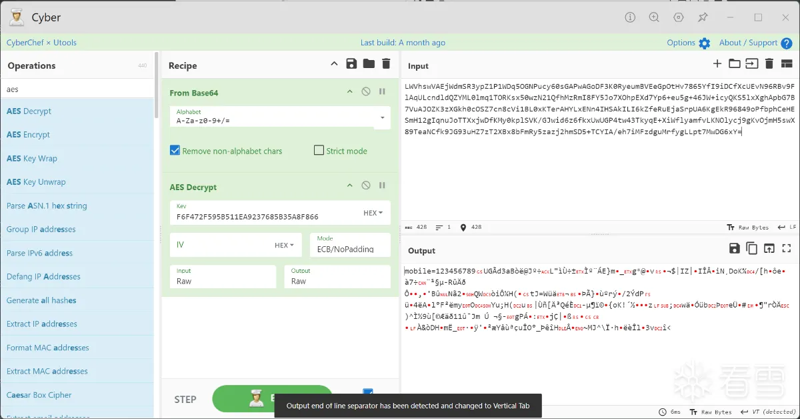Open the Base64 Alphabet dropdown
The width and height of the screenshot is (800, 419).
pyautogui.click(x=383, y=117)
